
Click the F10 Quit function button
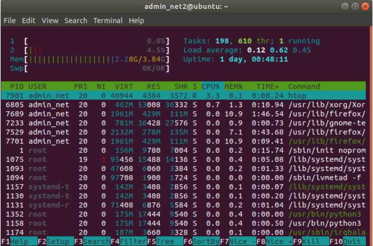tap(347, 242)
